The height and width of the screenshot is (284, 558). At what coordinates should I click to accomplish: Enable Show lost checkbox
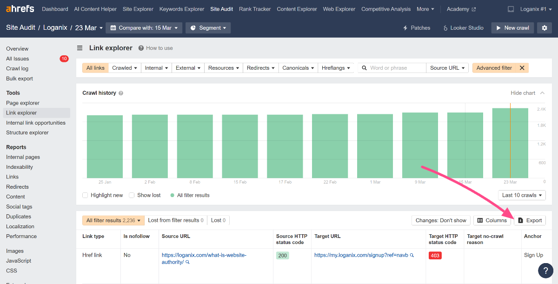132,195
